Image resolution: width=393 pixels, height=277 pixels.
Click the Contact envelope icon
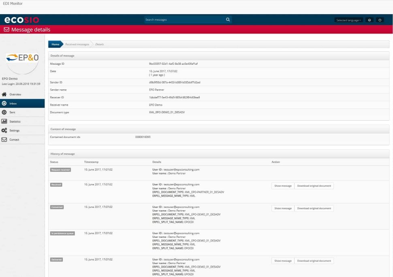(x=4, y=140)
